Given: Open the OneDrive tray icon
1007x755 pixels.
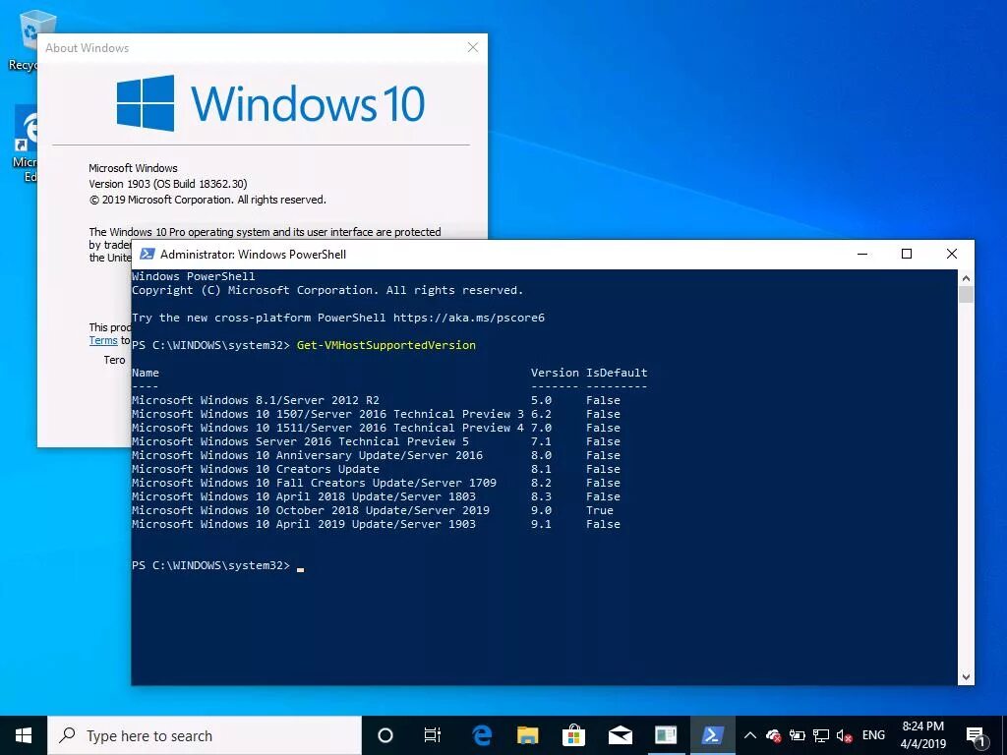Looking at the screenshot, I should [773, 735].
